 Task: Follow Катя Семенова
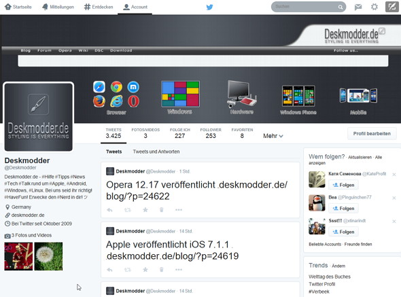[x=343, y=185]
